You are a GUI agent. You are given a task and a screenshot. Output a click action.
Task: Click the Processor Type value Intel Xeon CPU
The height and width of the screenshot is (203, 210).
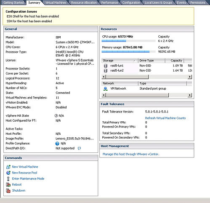coord(69,53)
